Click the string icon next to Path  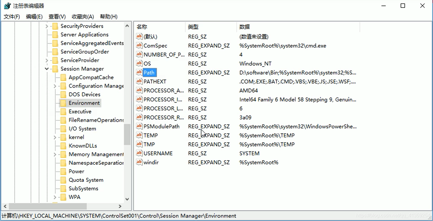[x=139, y=72]
